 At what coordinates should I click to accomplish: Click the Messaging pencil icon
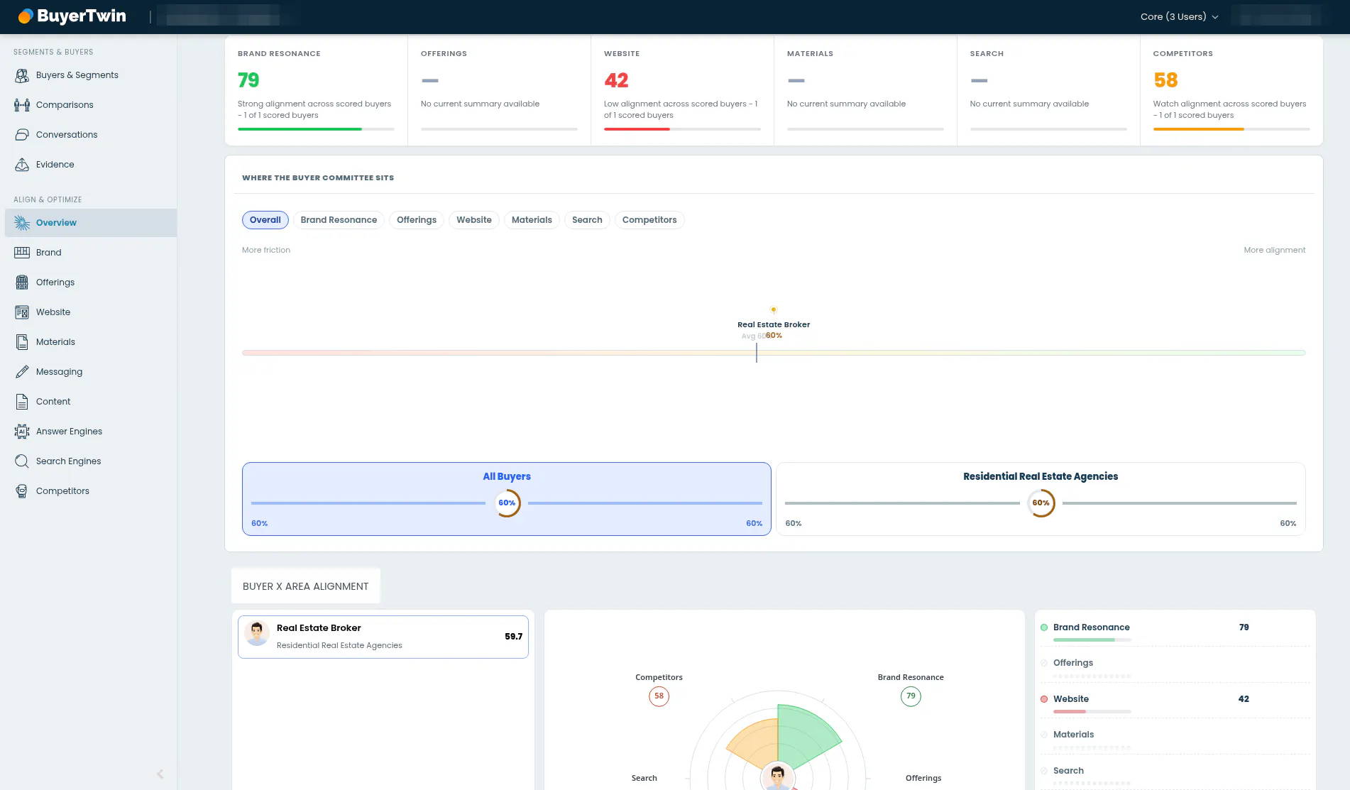(x=22, y=372)
